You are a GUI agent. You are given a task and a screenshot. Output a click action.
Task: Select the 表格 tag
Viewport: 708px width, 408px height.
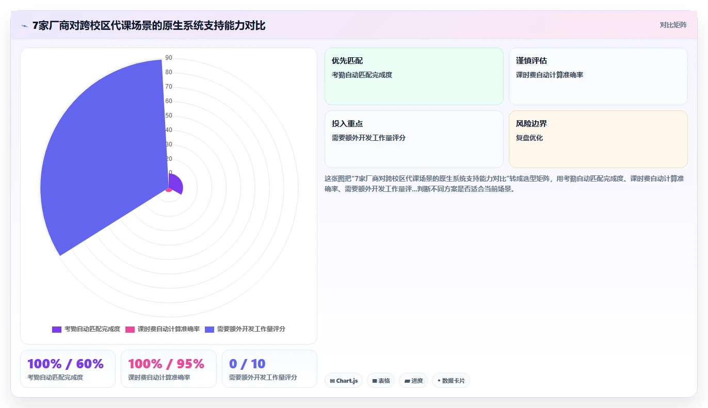[x=381, y=381]
